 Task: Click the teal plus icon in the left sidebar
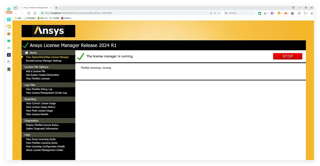(x=9, y=19)
